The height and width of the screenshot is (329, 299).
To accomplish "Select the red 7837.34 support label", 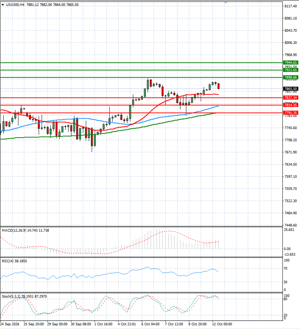I will click(291, 98).
